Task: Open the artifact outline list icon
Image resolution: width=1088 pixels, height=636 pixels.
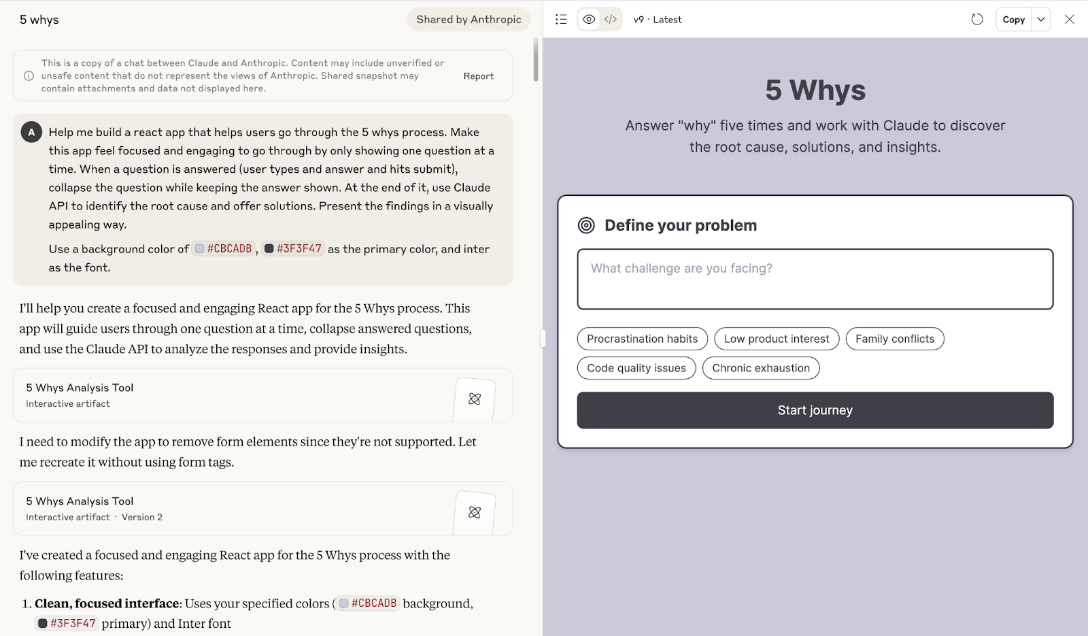Action: click(x=561, y=19)
